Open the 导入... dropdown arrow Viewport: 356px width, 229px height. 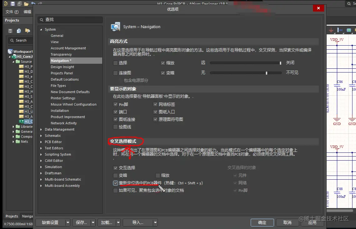[155, 223]
